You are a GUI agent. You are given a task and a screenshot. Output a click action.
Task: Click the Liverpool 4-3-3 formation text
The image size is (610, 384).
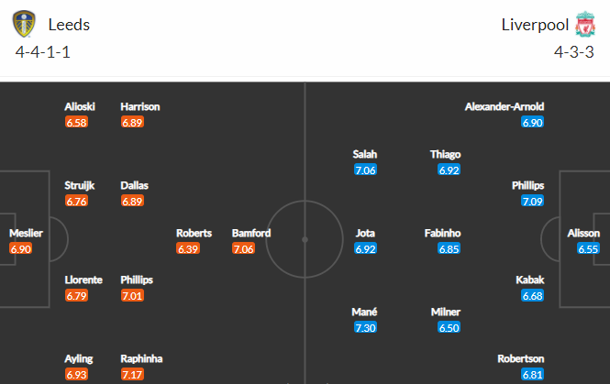click(x=574, y=52)
